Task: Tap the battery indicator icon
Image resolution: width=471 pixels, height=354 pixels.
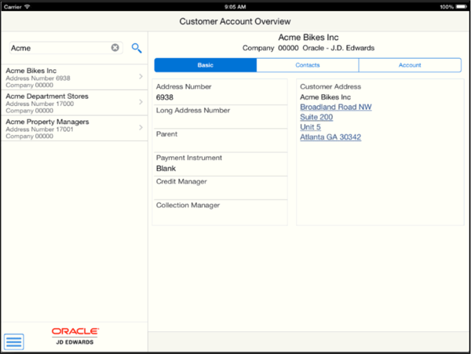Action: point(461,6)
